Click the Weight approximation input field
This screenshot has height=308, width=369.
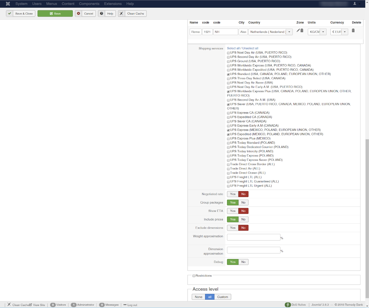[x=254, y=237]
